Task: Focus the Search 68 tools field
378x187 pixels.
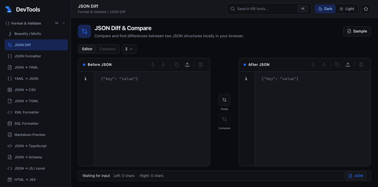Action: 269,9
